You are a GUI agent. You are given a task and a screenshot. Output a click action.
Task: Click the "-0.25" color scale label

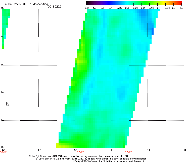click(x=134, y=8)
